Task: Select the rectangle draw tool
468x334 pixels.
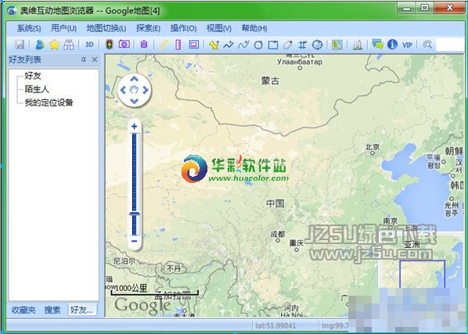Action: [273, 45]
